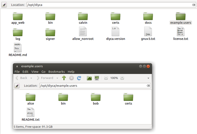197x134 pixels.
Task: Click the Forward button
Action: [x=45, y=78]
